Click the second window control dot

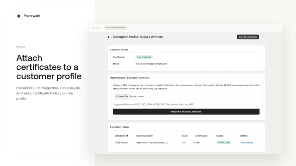click(x=96, y=28)
